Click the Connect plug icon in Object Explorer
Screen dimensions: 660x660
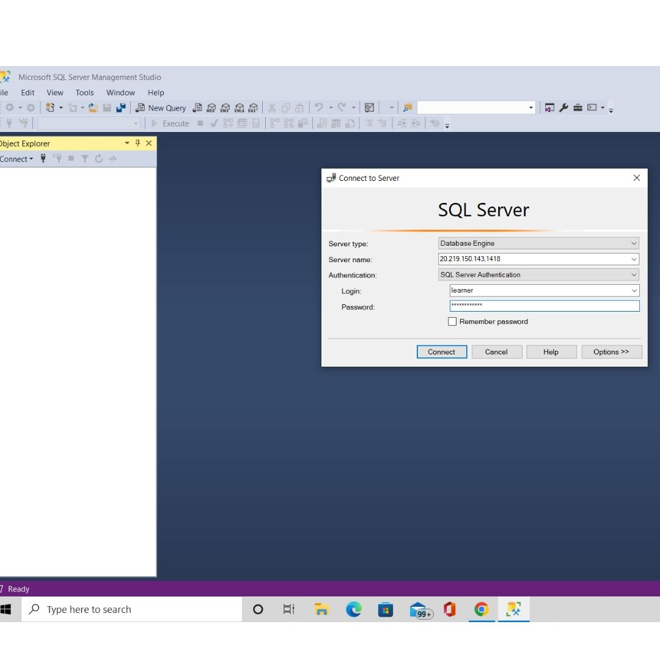pos(43,159)
